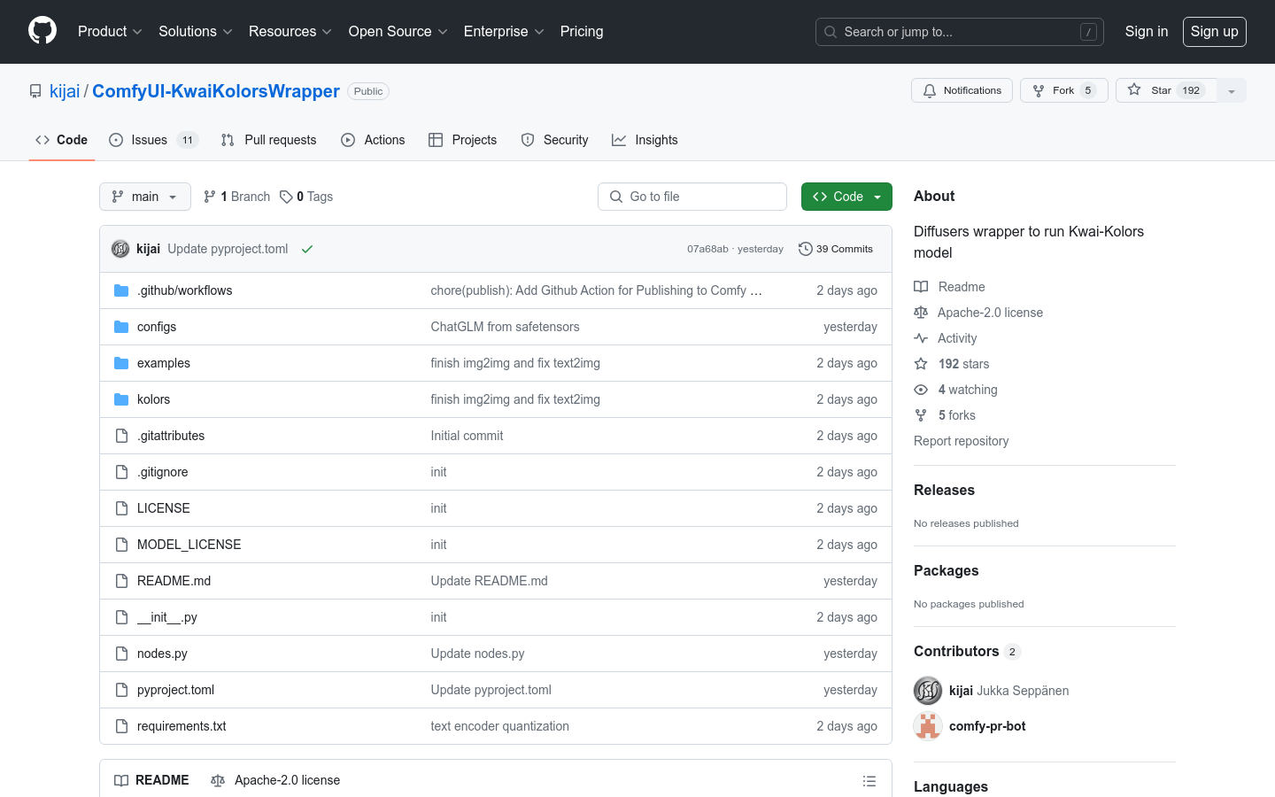
Task: Click comfy-pr-bot contributor avatar
Action: [x=928, y=726]
